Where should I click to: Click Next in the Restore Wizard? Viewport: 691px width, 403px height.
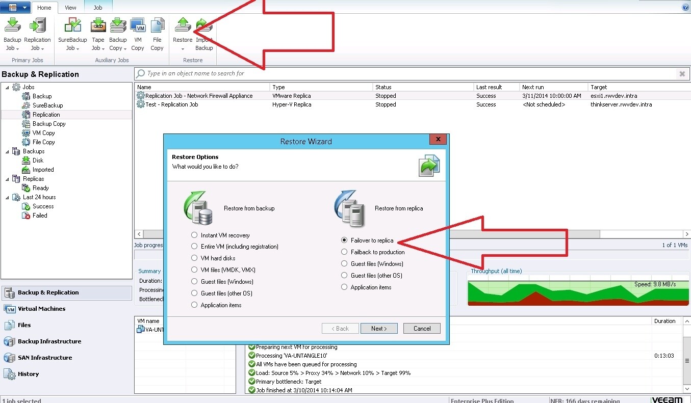(x=379, y=328)
